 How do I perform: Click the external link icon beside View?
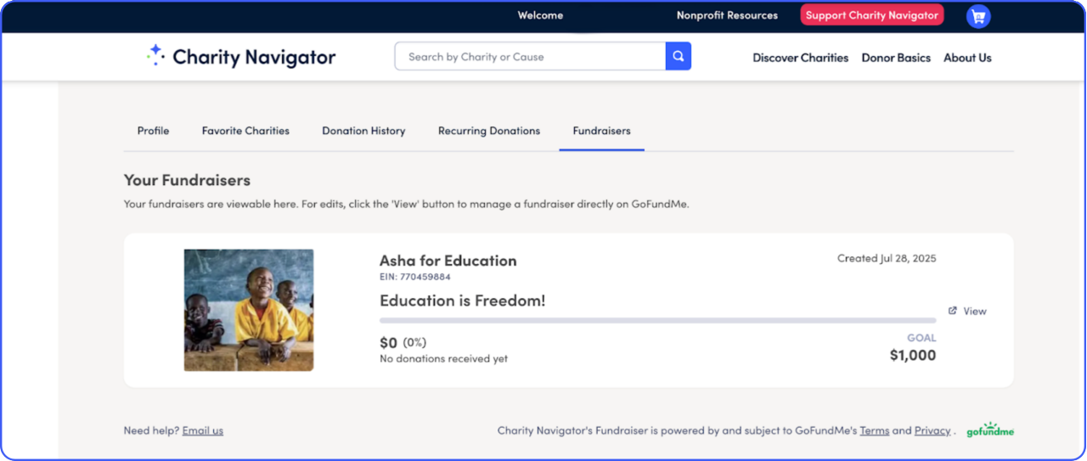click(x=953, y=311)
